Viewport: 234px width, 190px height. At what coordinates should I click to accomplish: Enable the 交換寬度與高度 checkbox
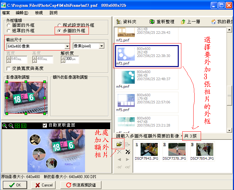point(9,69)
